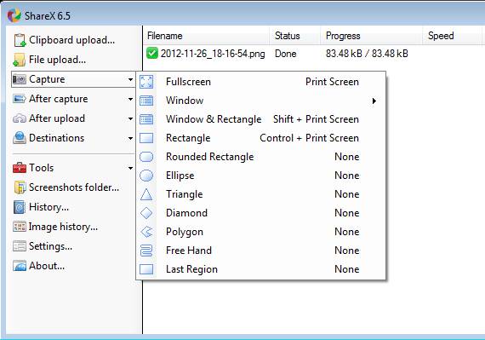Open the Window submenu arrow
Image resolution: width=485 pixels, height=340 pixels.
click(374, 101)
